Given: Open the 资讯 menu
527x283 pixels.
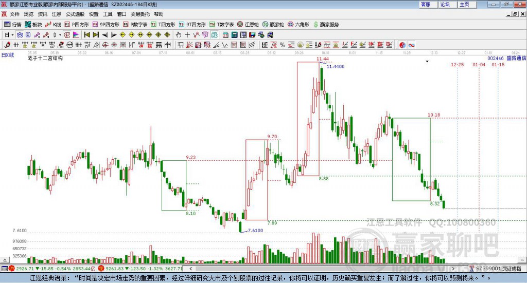Looking at the screenshot, I should pyautogui.click(x=42, y=14).
